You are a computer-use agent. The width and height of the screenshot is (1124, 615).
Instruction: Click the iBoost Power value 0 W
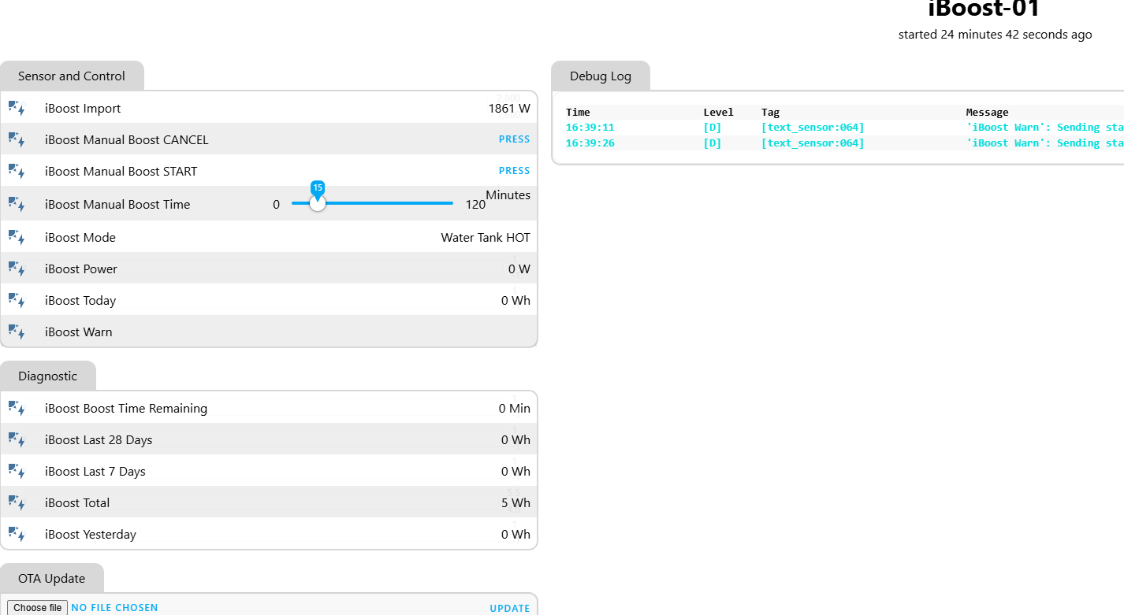tap(519, 269)
